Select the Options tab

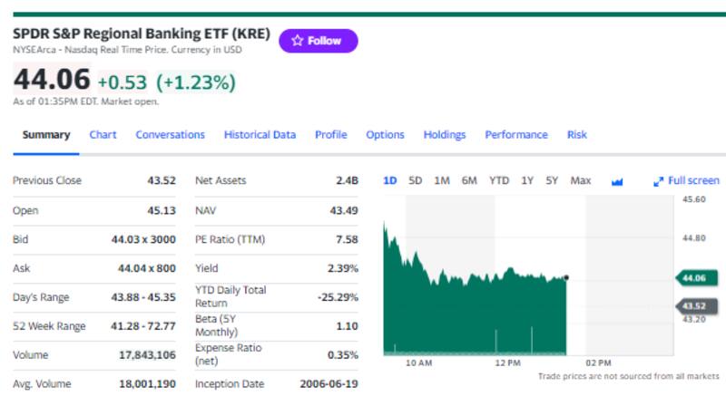tap(385, 135)
